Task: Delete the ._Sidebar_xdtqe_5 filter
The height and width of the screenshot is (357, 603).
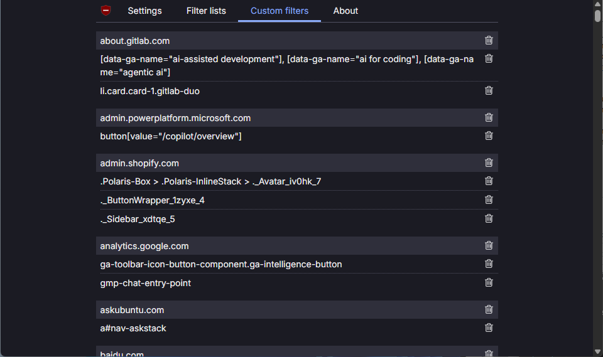Action: (489, 218)
